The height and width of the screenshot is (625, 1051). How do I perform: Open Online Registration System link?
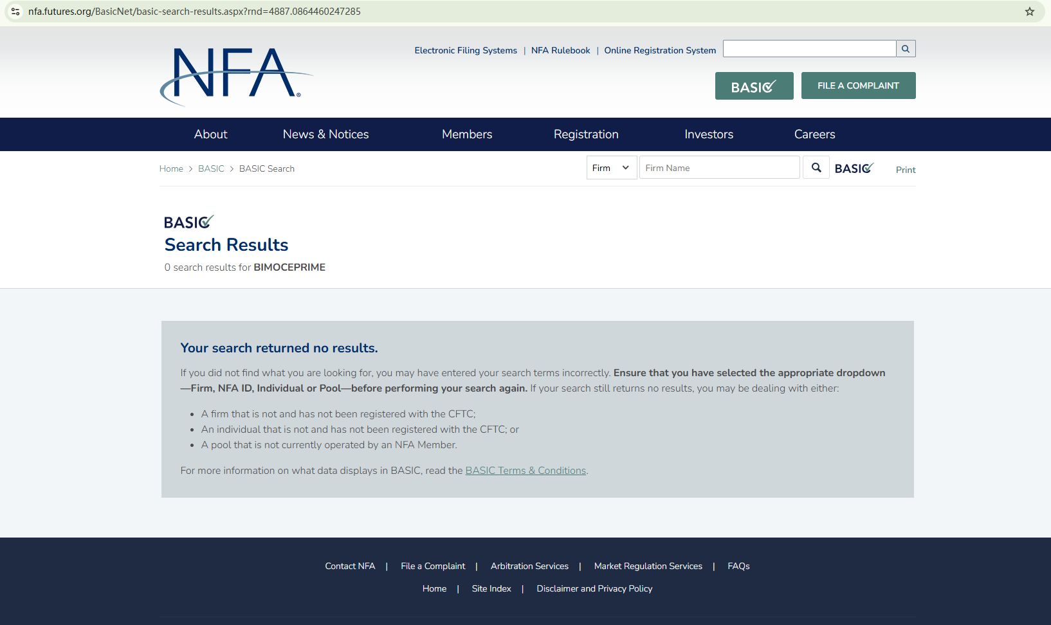(660, 50)
